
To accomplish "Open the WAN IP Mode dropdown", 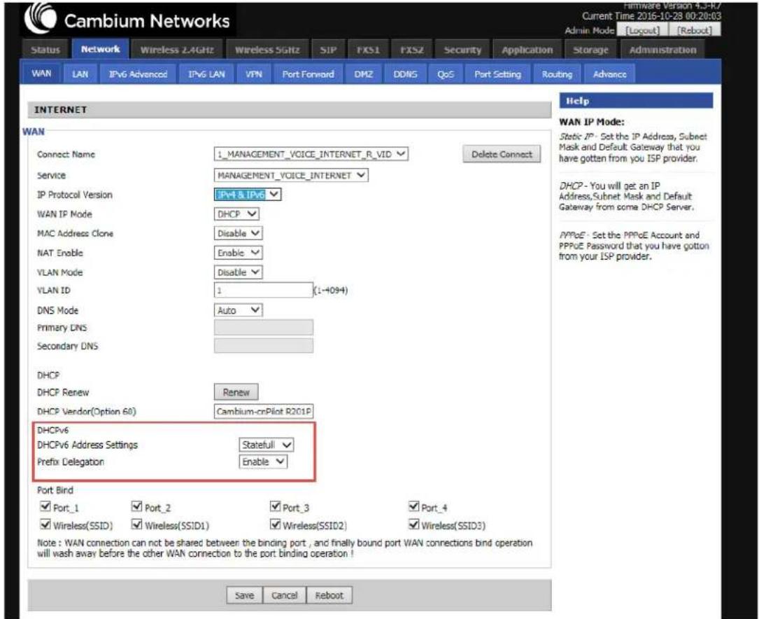I will pos(236,214).
